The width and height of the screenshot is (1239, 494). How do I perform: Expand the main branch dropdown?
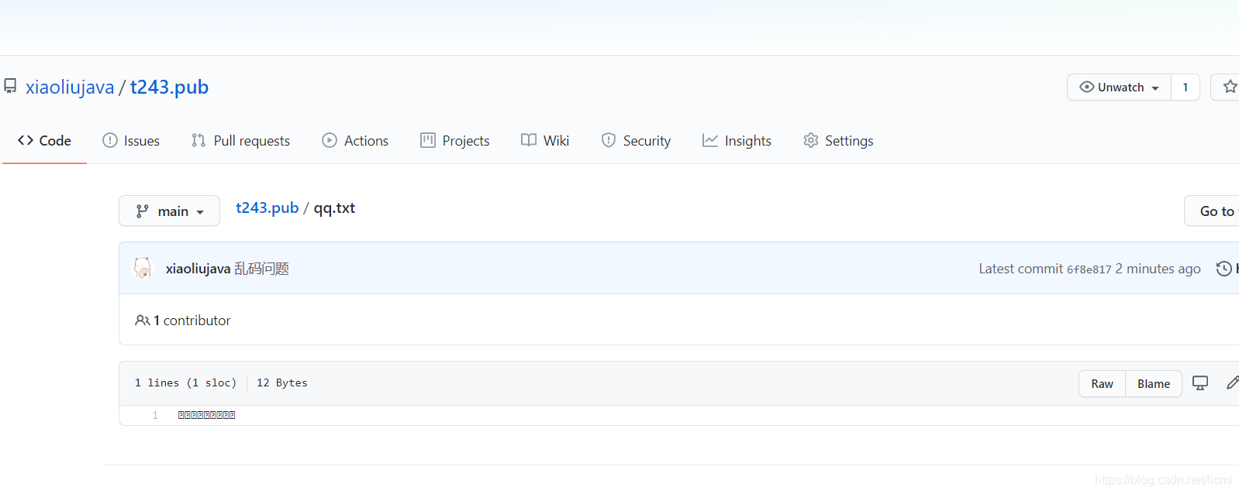pos(169,211)
